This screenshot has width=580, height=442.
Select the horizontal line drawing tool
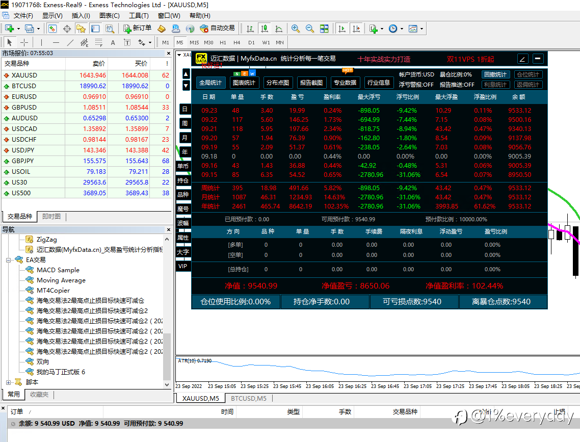(56, 42)
